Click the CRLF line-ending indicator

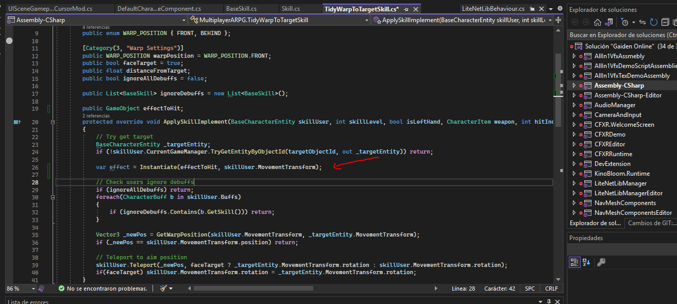[551, 289]
